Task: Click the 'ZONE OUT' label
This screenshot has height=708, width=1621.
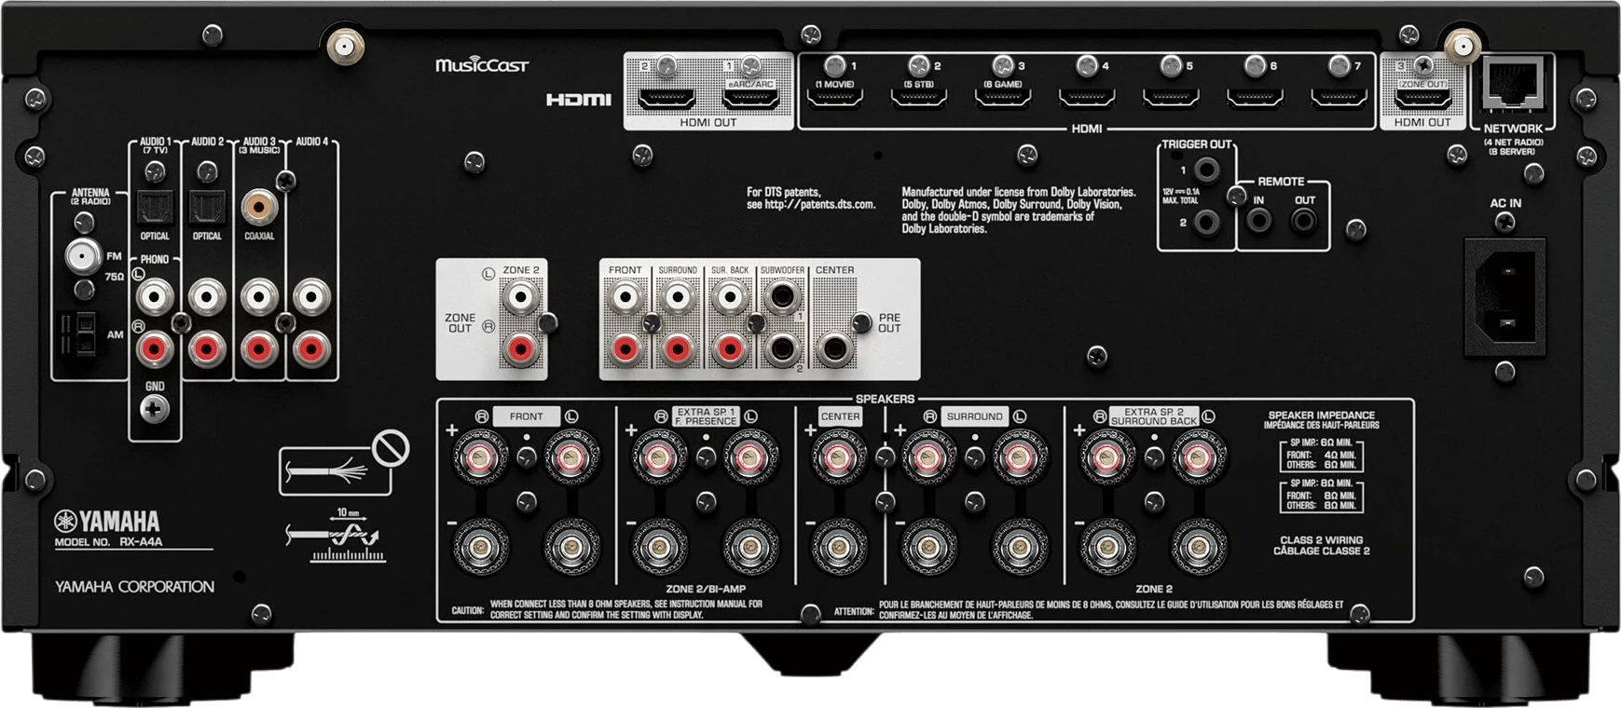Action: [460, 323]
